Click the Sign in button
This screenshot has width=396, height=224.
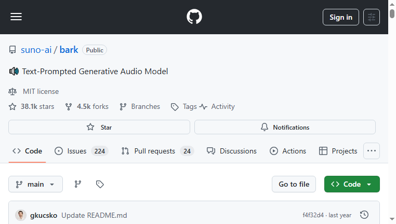[x=340, y=17]
